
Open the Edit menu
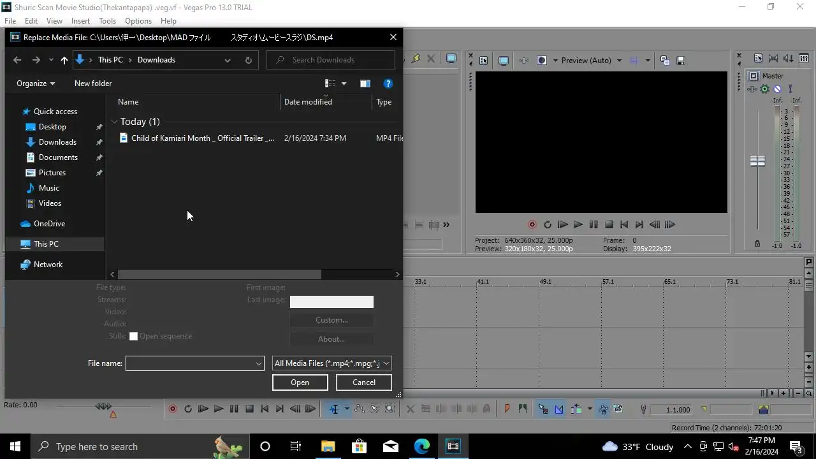31,21
